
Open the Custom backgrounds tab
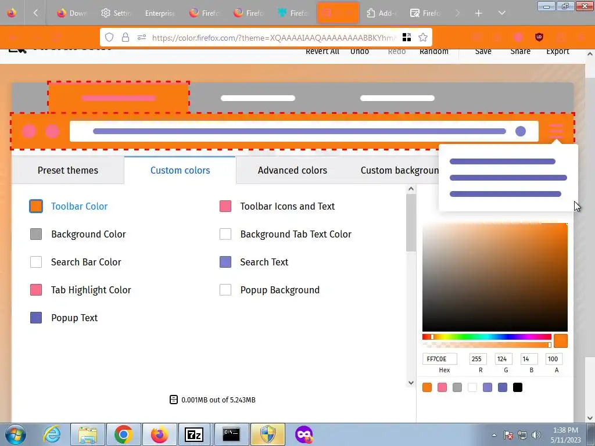[x=400, y=170]
